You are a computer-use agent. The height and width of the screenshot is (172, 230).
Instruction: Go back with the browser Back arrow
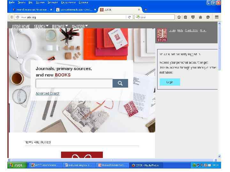coord(12,17)
